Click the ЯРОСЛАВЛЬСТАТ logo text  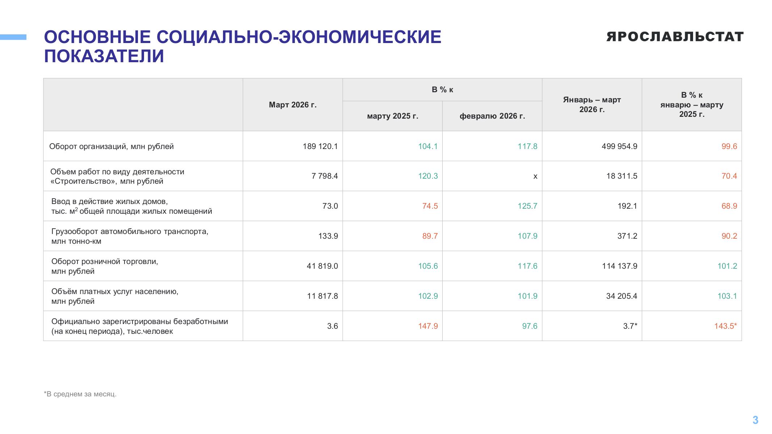click(x=675, y=37)
